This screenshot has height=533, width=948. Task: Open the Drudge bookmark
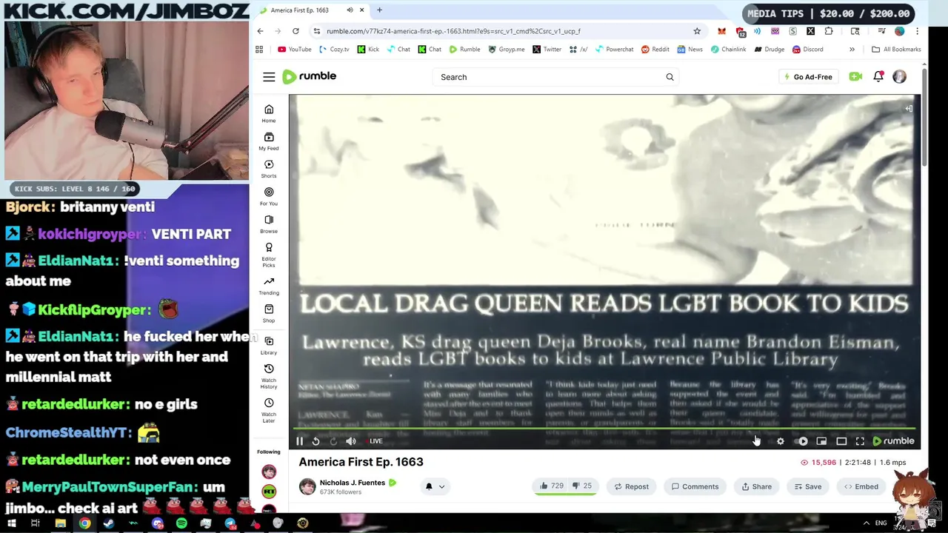[768, 50]
